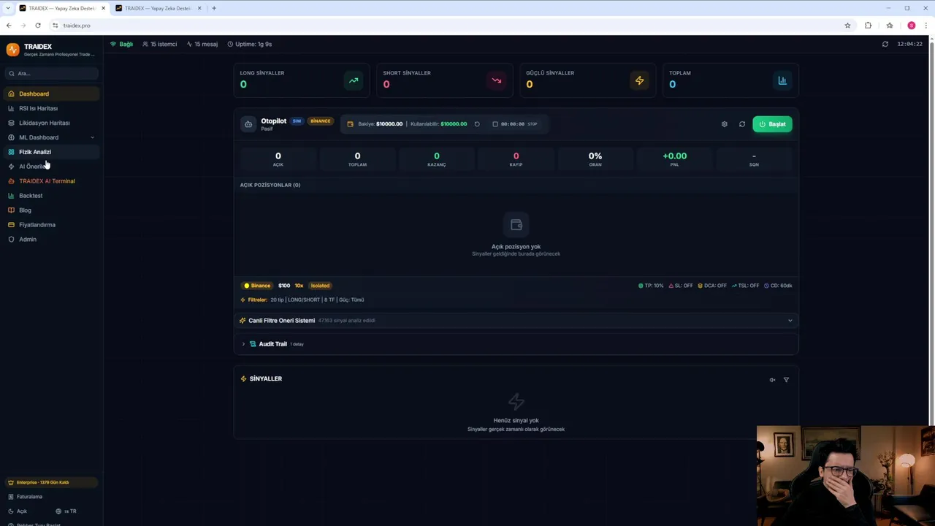This screenshot has height=526, width=935.
Task: Click the KAZANÇ stat cell
Action: [437, 159]
